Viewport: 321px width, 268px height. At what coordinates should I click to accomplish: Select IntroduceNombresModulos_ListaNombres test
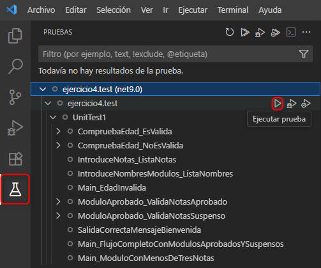[155, 174]
